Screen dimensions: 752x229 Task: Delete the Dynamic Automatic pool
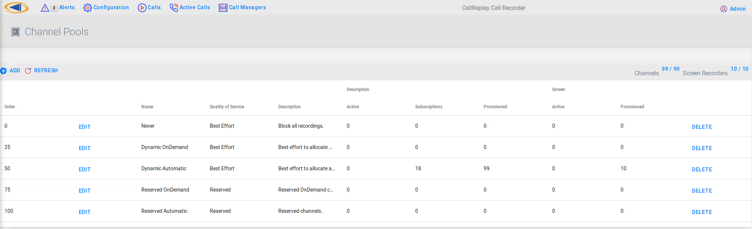click(702, 170)
